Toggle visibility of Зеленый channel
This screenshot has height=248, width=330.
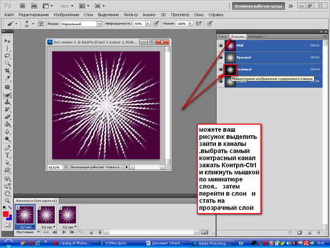(x=221, y=69)
